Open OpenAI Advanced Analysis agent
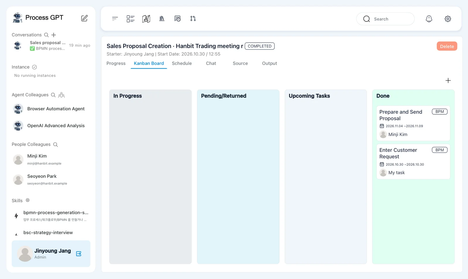Screen dimensions: 468x279 (x=51, y=126)
